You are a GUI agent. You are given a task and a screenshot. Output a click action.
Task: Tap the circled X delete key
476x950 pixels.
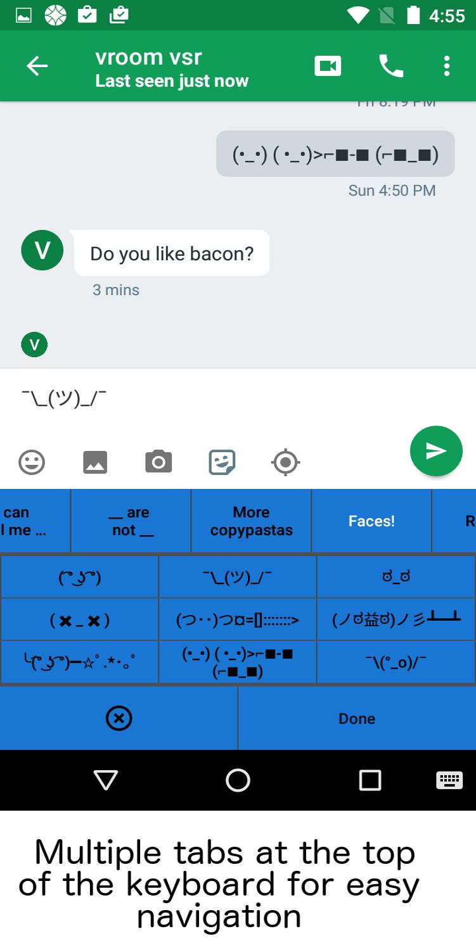pyautogui.click(x=119, y=718)
